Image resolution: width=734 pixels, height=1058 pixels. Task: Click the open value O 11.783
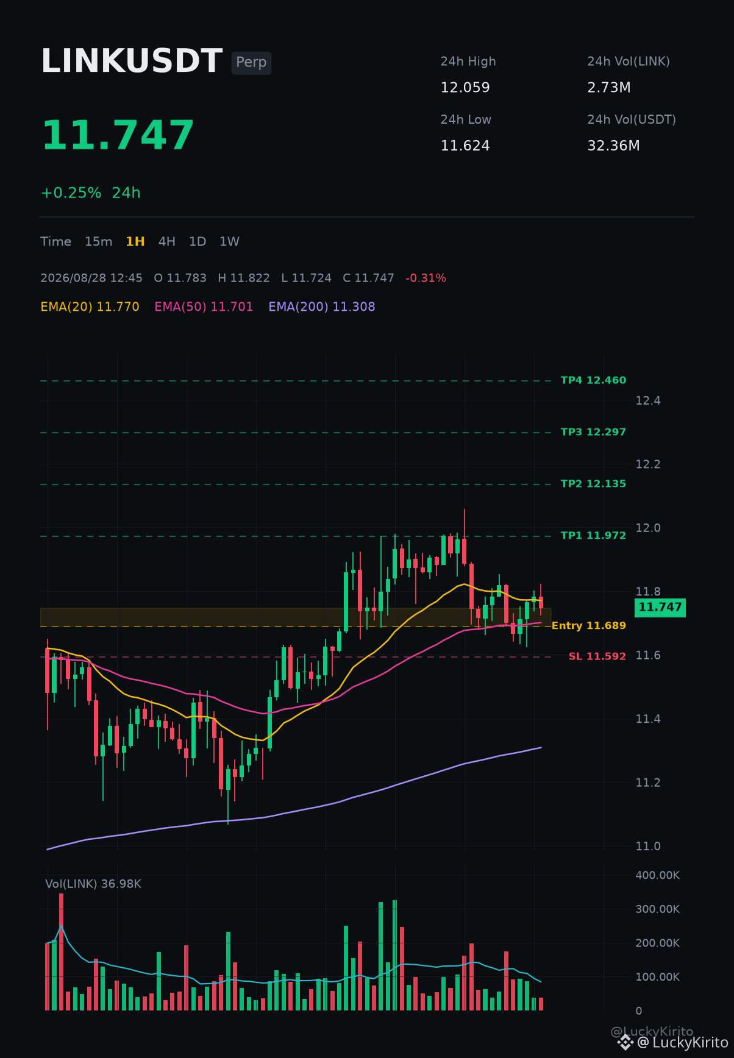(180, 279)
